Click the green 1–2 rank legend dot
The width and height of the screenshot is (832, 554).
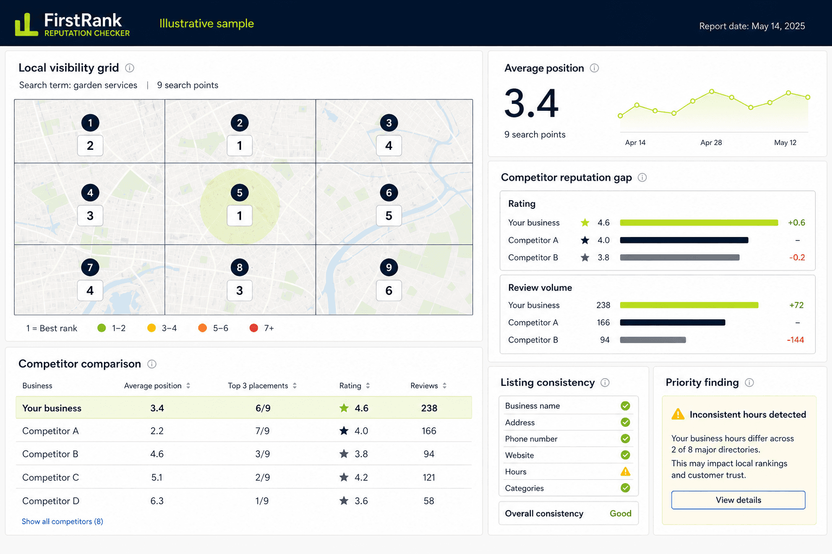click(101, 328)
